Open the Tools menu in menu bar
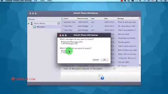168x94 pixels. pyautogui.click(x=42, y=1)
